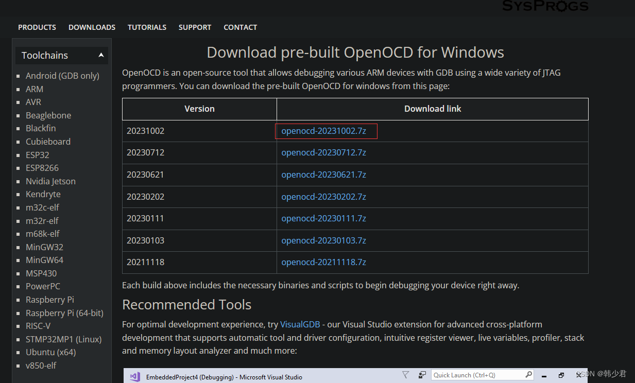The image size is (635, 383).
Task: Click the Visual Studio logo icon in screenshot
Action: point(135,376)
